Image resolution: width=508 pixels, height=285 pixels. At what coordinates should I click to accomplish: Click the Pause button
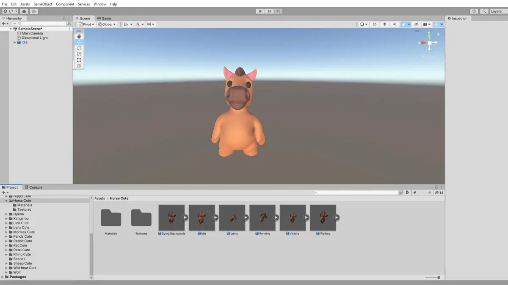click(269, 11)
